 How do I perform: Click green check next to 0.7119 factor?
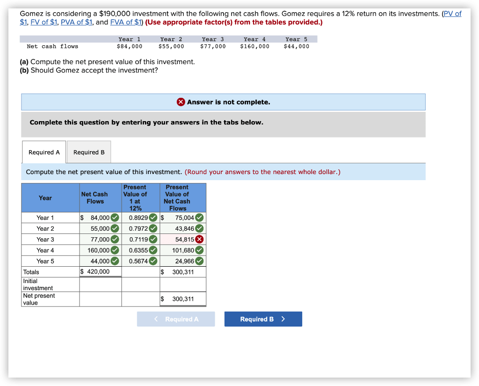(x=153, y=239)
